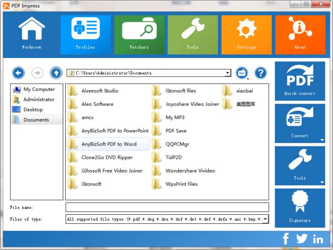Click the Forward navigation arrow
Viewport: 333px width, 250px height.
click(37, 73)
